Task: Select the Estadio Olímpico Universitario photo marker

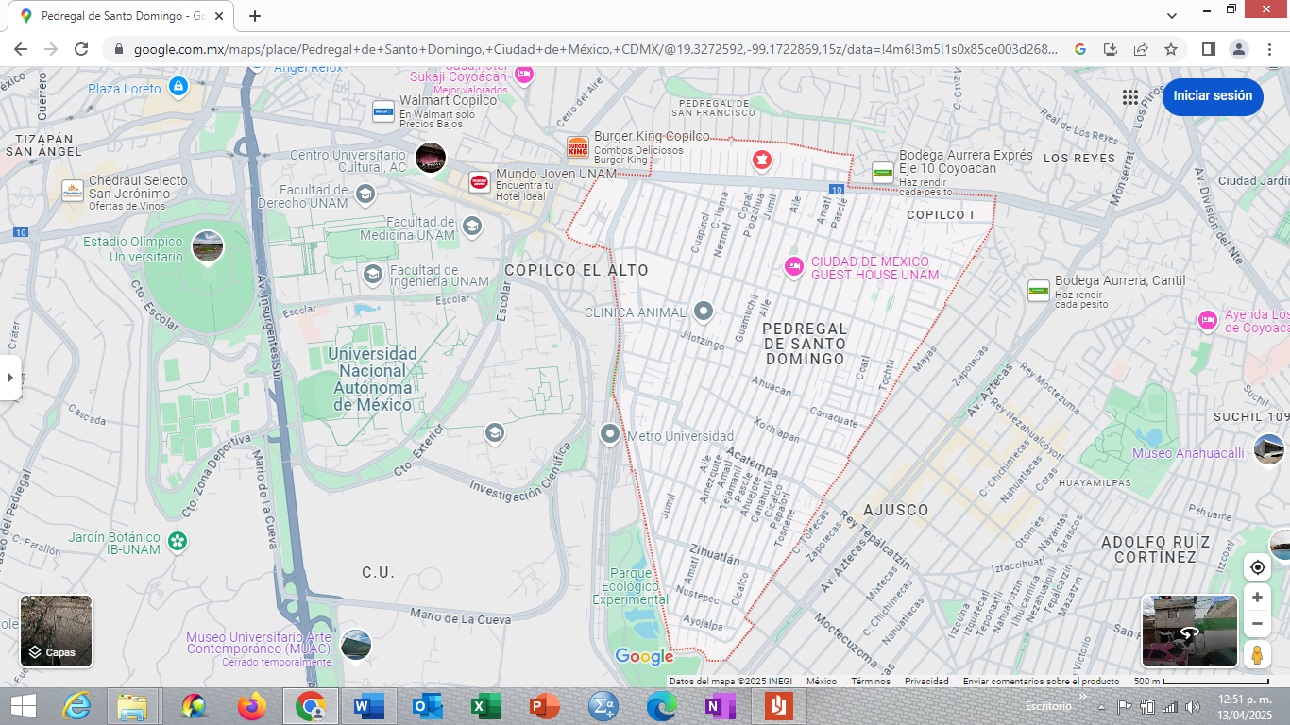Action: [x=208, y=247]
